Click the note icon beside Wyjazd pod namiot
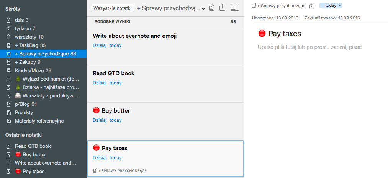388x178 pixels. pos(8,79)
